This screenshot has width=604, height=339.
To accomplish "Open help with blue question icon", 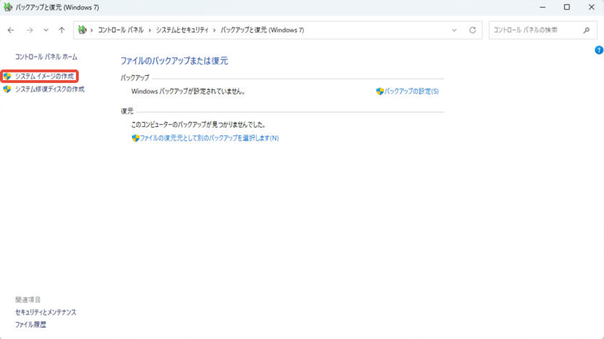I will 599,50.
